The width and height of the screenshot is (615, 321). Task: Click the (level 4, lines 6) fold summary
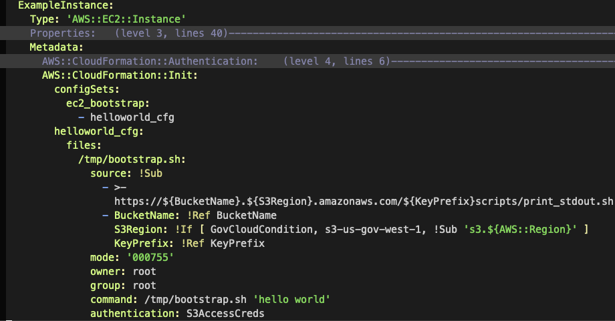pos(337,61)
